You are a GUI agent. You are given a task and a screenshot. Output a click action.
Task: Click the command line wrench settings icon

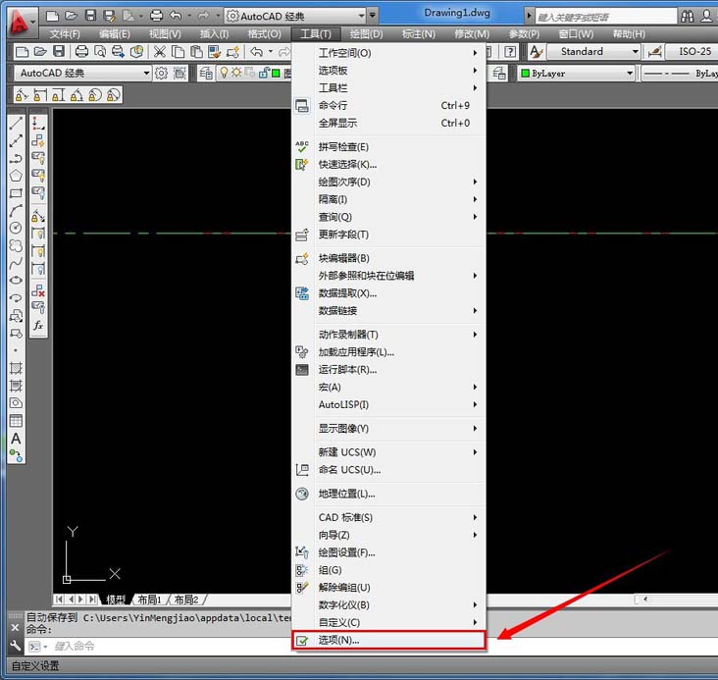15,646
